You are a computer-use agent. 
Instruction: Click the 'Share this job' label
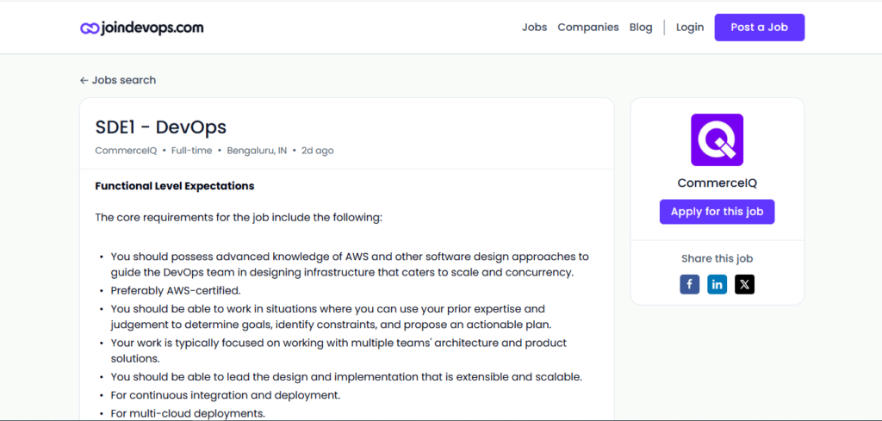point(717,258)
